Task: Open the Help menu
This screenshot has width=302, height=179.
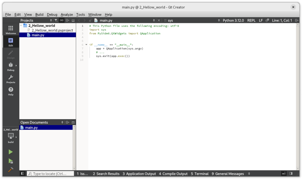Action: pyautogui.click(x=109, y=14)
